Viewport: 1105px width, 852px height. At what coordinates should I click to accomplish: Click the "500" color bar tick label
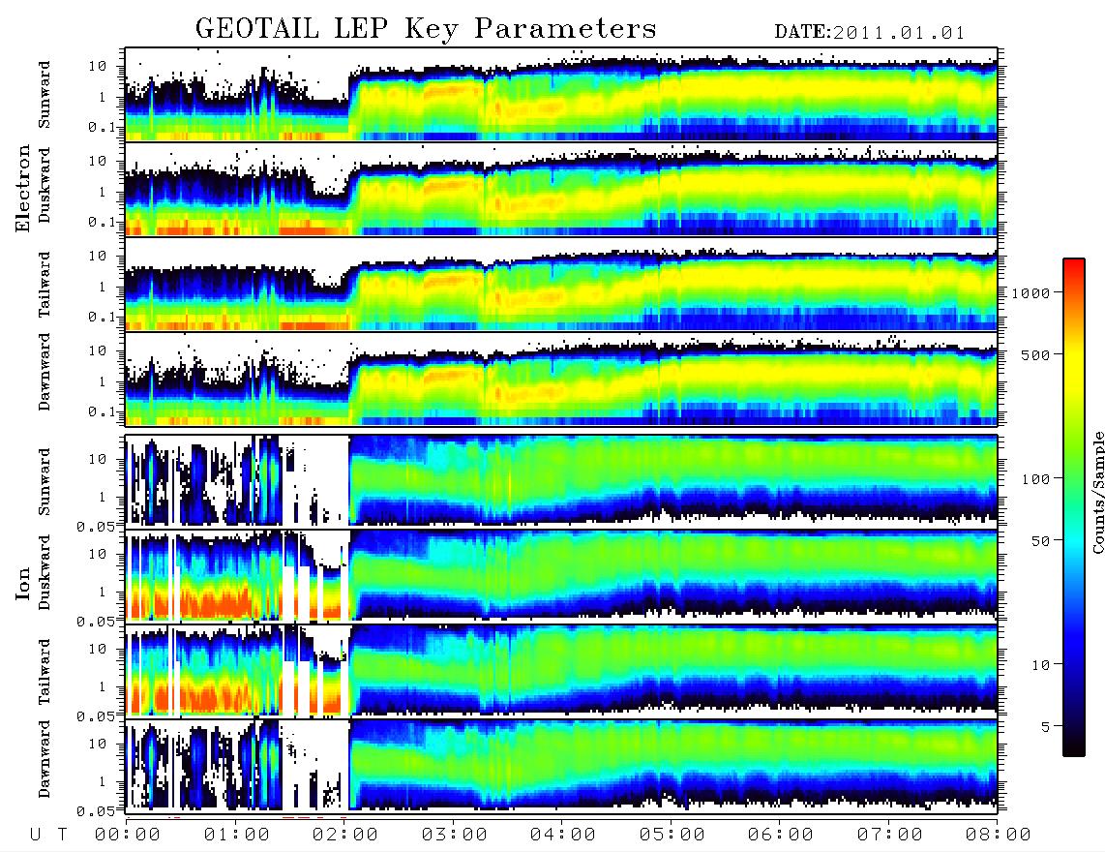pos(1036,354)
